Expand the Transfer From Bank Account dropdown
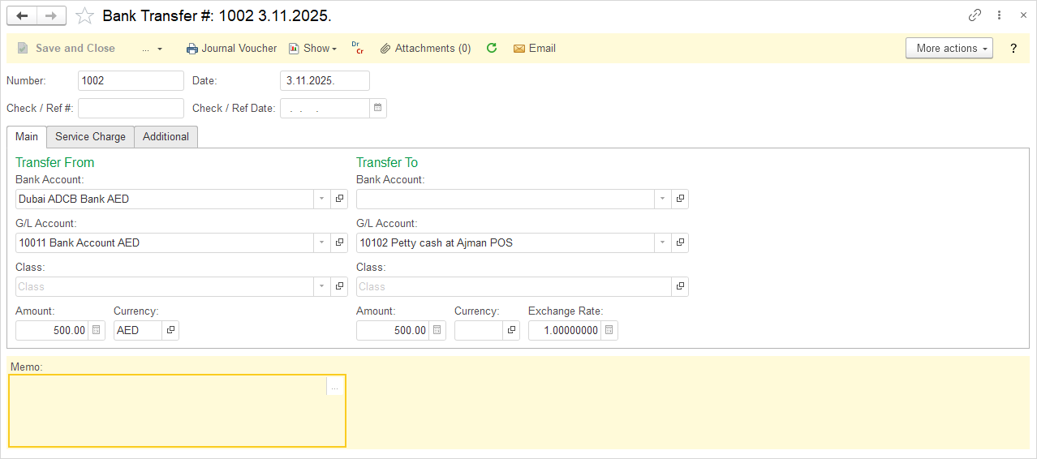Image resolution: width=1037 pixels, height=459 pixels. pos(321,199)
